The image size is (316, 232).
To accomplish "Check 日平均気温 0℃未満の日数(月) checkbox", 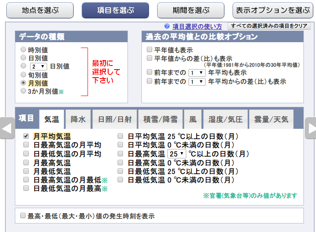I will coord(120,144).
